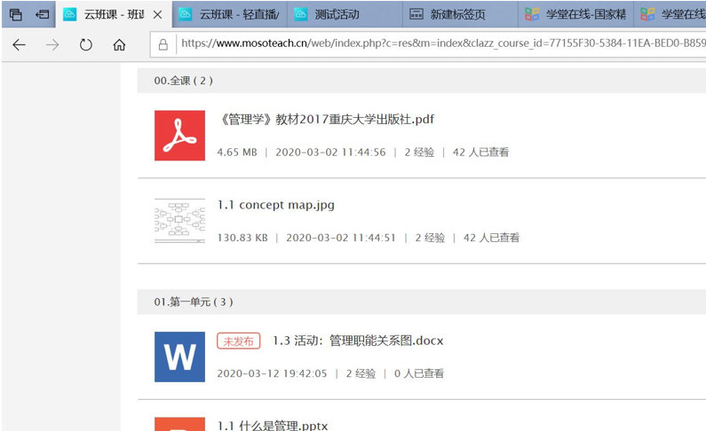Switch to the 云班课 - 轻直播 tab

pos(230,14)
